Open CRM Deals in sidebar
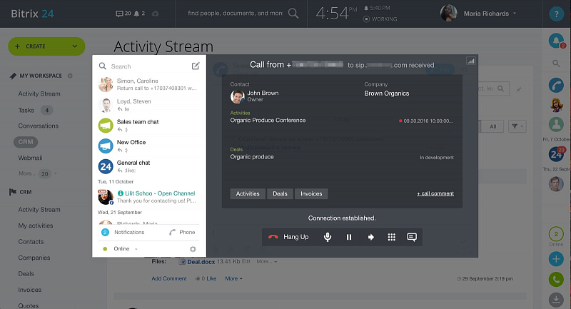This screenshot has height=309, width=571. click(26, 274)
